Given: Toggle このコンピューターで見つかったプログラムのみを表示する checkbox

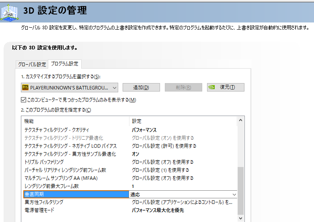Looking at the screenshot, I should tap(23, 100).
